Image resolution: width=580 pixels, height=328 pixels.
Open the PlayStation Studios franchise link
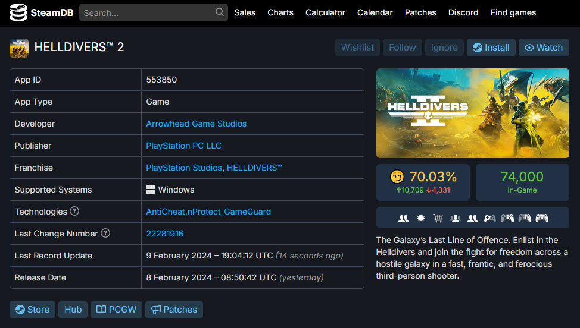184,168
